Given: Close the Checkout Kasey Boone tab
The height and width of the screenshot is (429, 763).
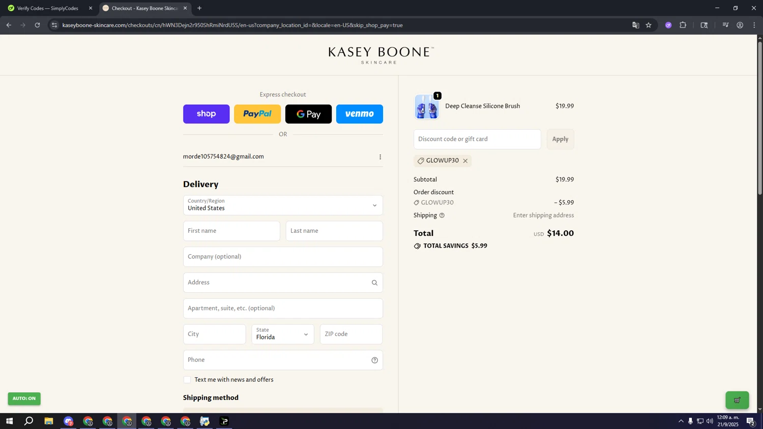Looking at the screenshot, I should point(185,8).
